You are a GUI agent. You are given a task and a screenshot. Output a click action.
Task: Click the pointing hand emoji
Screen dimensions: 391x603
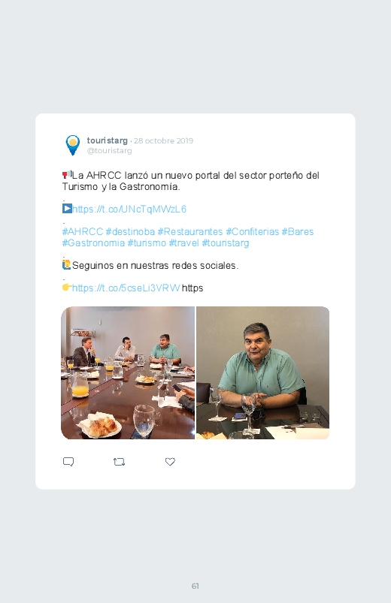[x=67, y=288]
